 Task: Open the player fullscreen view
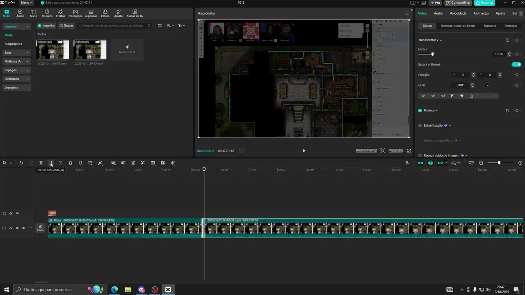coord(409,151)
